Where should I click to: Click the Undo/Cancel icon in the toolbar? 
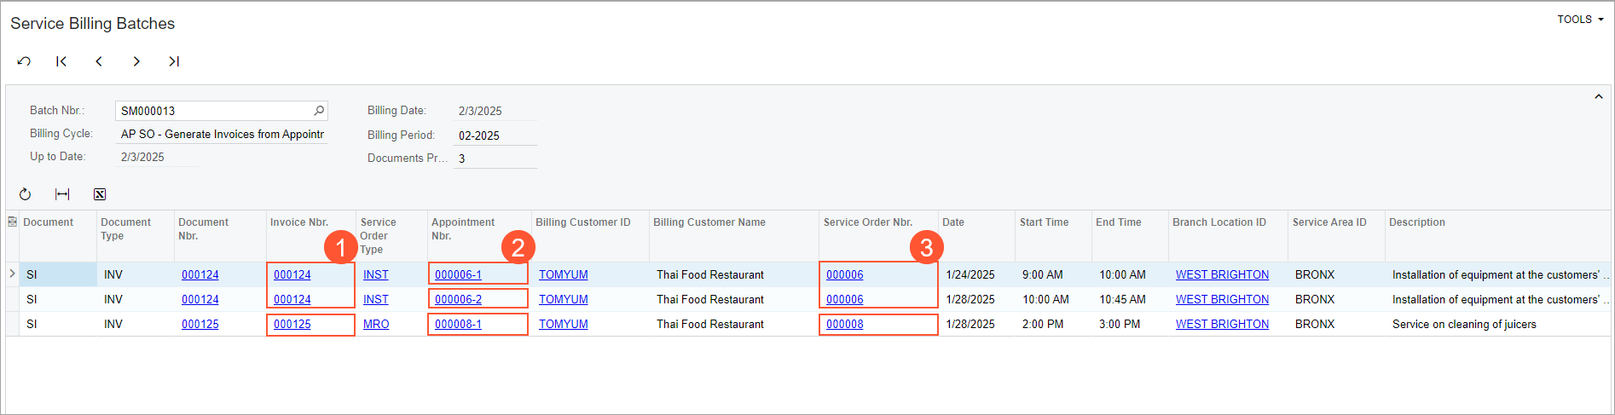click(24, 61)
